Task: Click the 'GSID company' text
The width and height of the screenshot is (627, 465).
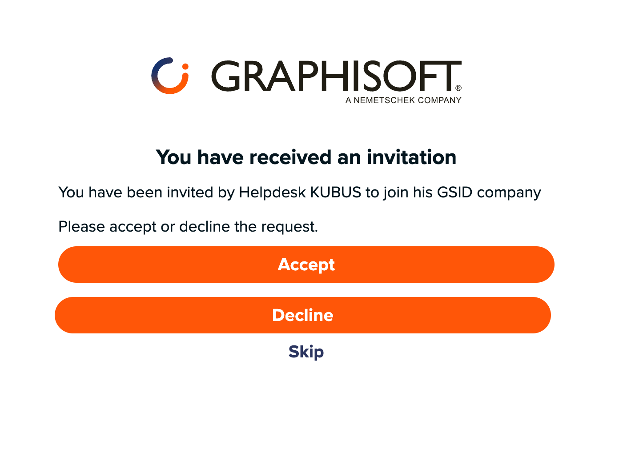Action: click(x=489, y=192)
